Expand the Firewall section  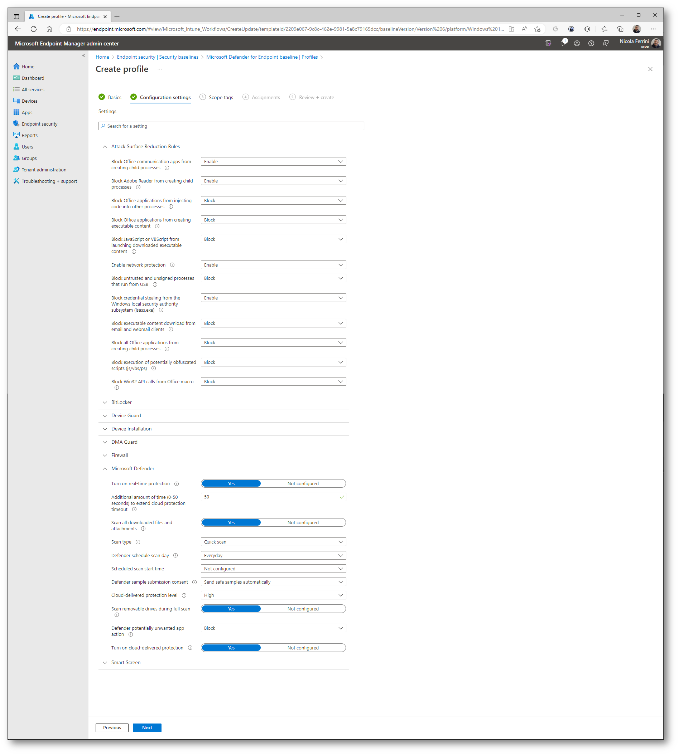(105, 456)
